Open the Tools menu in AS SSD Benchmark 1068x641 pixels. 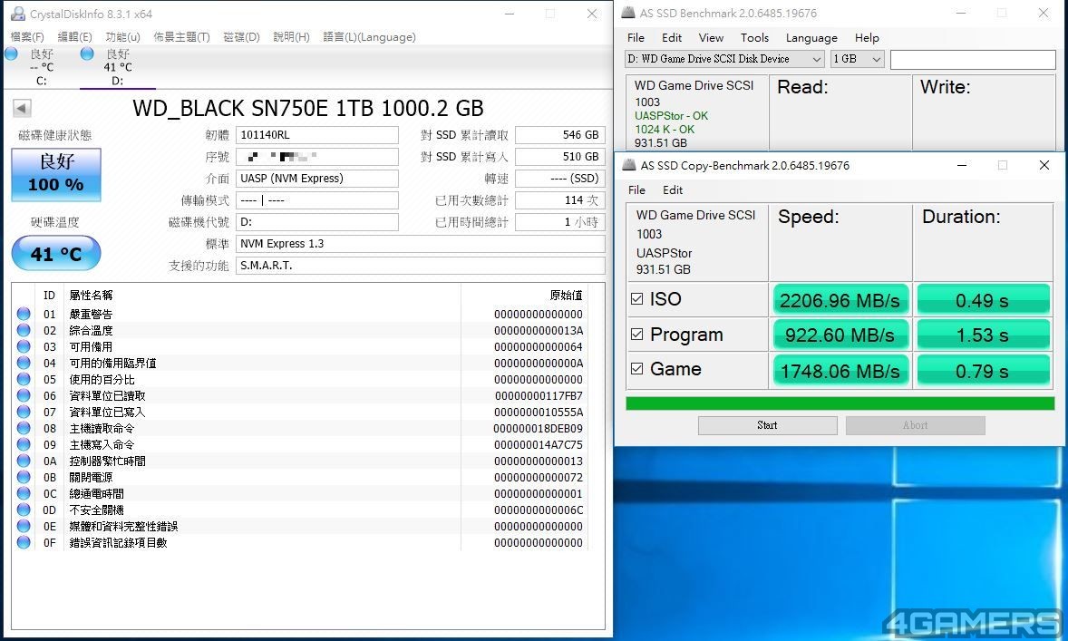(x=754, y=38)
